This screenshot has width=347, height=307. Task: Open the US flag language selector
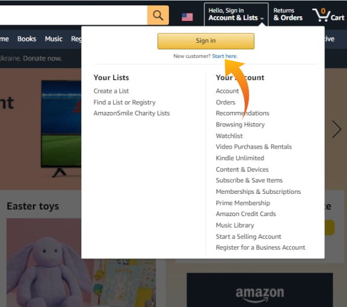(187, 17)
